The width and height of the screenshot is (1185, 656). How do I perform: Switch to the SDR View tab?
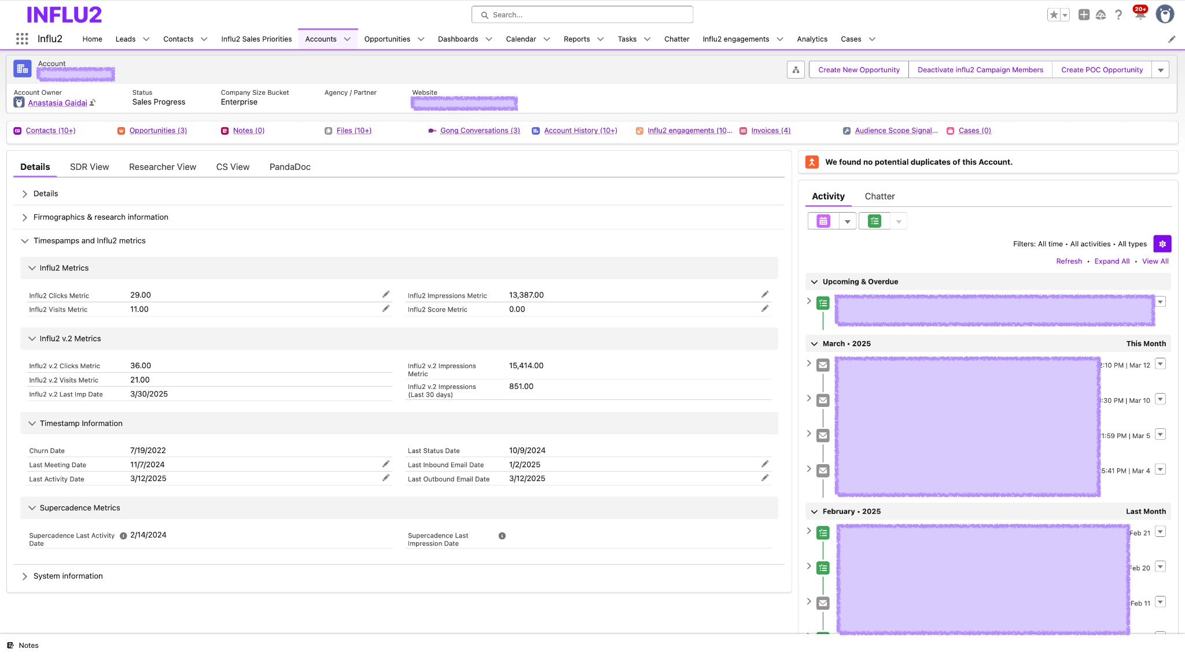[x=90, y=167]
